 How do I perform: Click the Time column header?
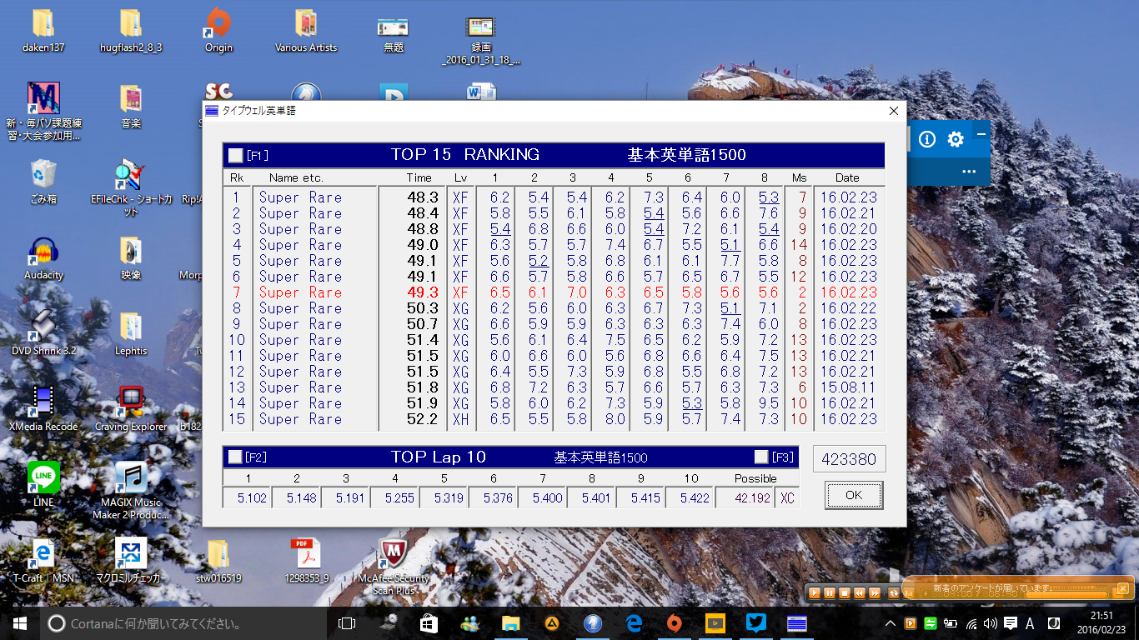point(419,177)
